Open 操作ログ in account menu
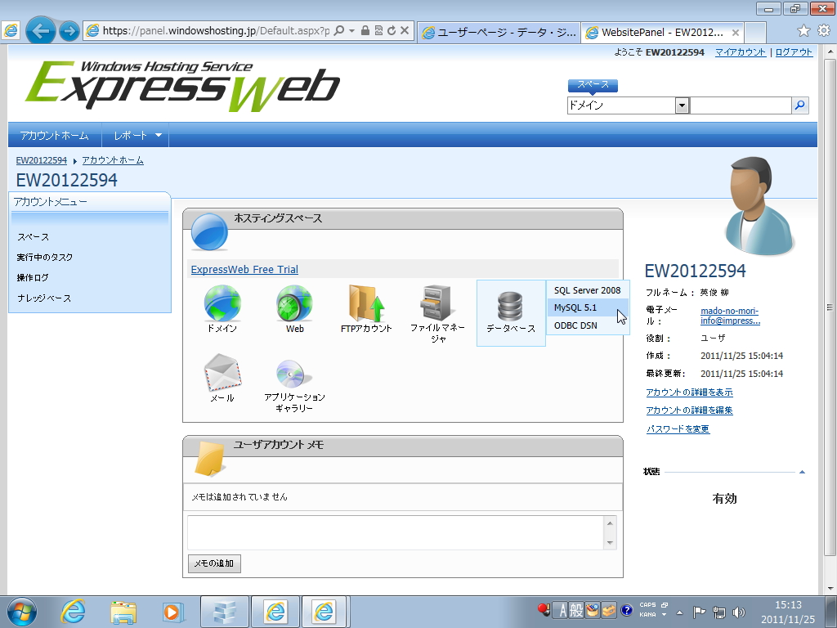837x628 pixels. pyautogui.click(x=33, y=278)
